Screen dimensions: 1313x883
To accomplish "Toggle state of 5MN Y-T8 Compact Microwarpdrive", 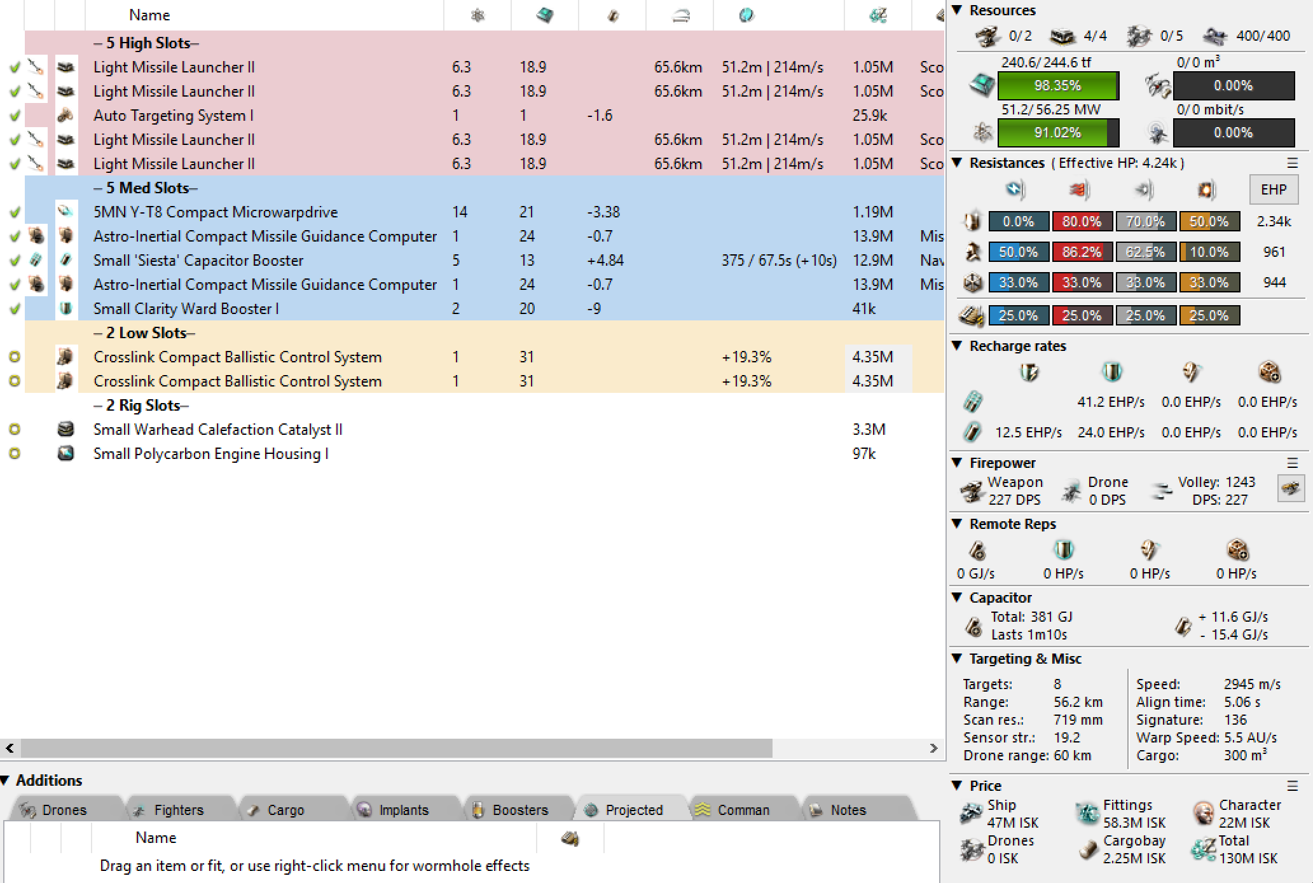I will coord(15,212).
